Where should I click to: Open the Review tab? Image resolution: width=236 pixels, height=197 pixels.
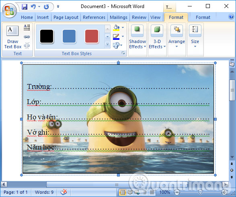139,17
